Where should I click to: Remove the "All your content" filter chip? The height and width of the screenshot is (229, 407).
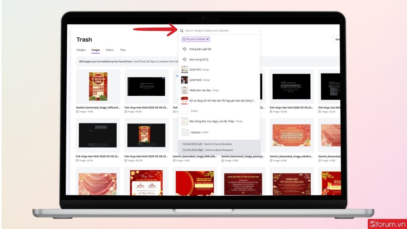click(x=207, y=39)
